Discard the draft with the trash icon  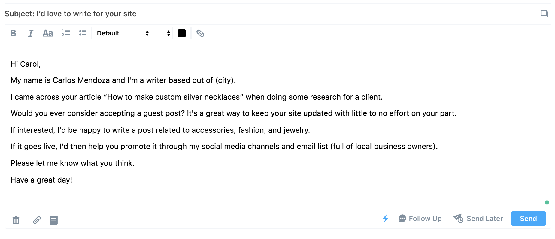[x=16, y=220]
